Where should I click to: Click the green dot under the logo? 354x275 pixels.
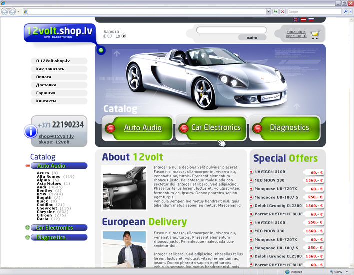pyautogui.click(x=101, y=50)
